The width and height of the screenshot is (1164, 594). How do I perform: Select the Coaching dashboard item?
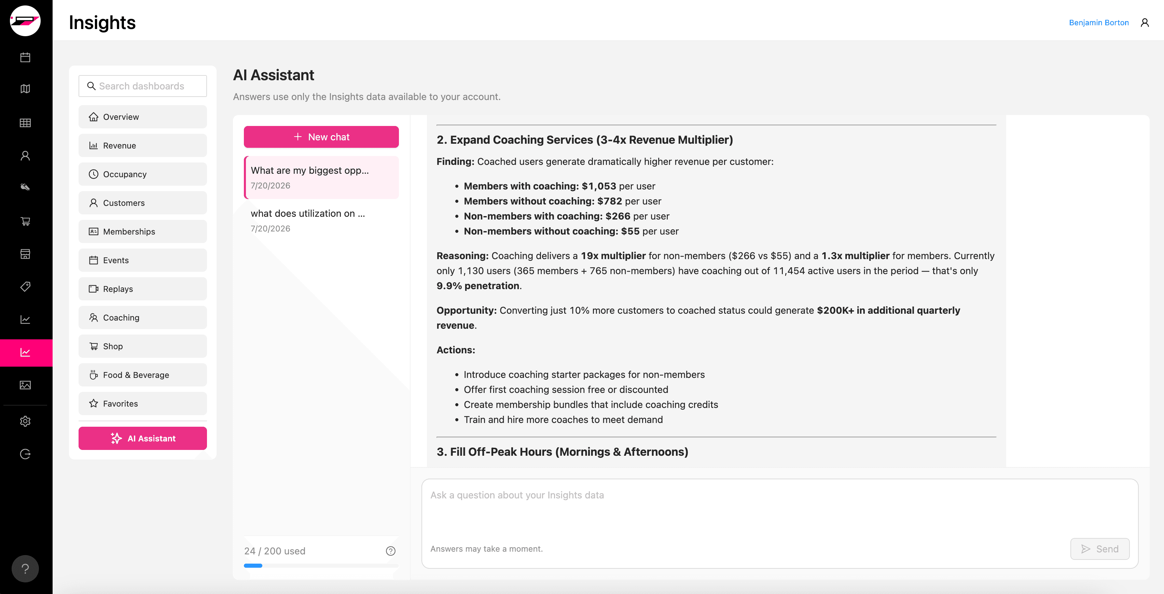click(x=143, y=317)
